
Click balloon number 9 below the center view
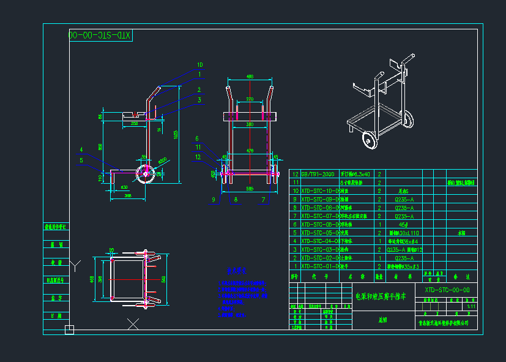click(x=212, y=198)
